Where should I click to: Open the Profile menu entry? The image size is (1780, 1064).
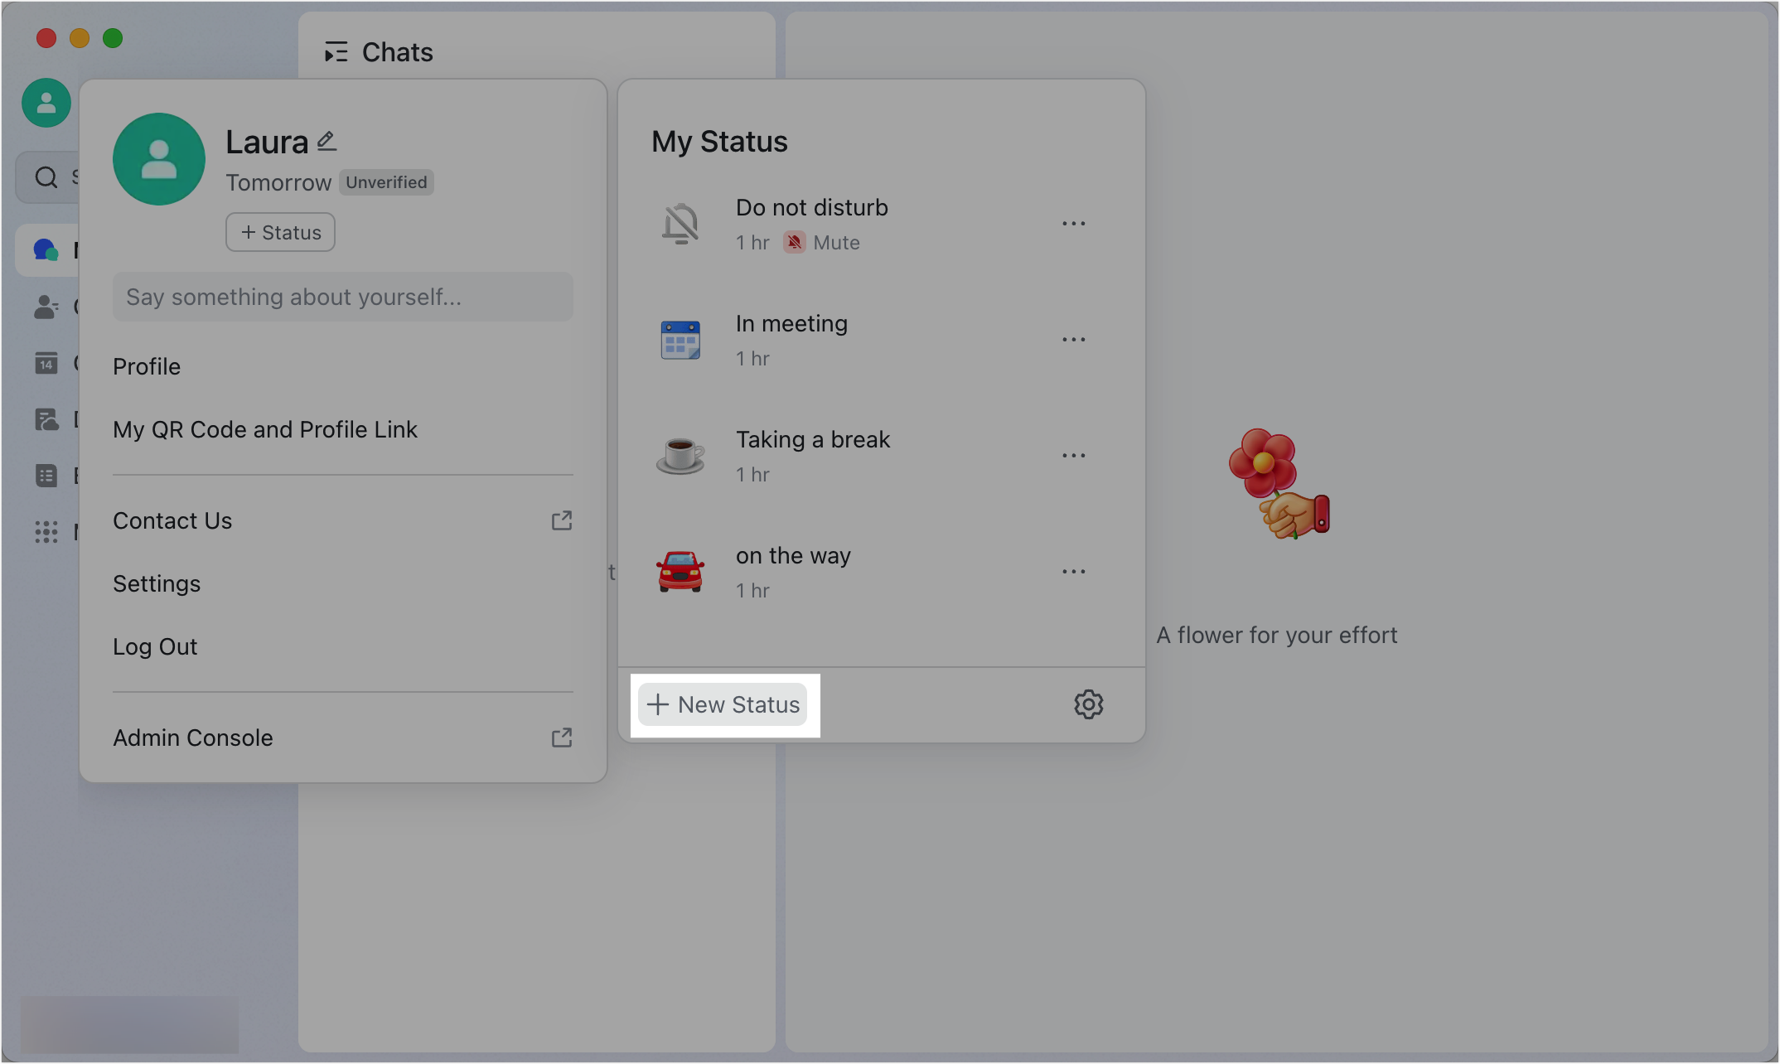(x=147, y=366)
